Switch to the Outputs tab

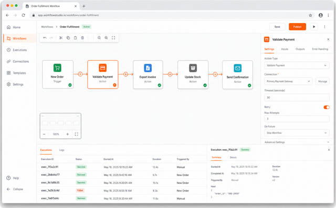(300, 49)
